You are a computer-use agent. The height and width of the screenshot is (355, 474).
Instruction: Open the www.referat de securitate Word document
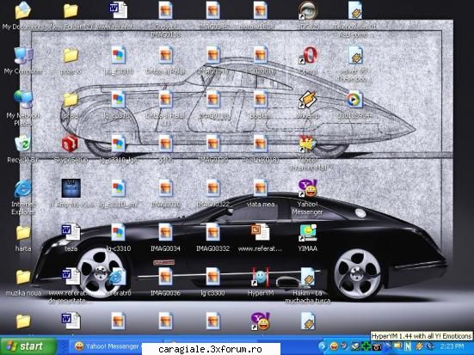[x=71, y=276]
